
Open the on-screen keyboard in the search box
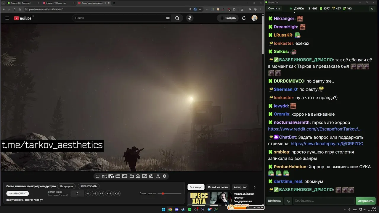(168, 18)
